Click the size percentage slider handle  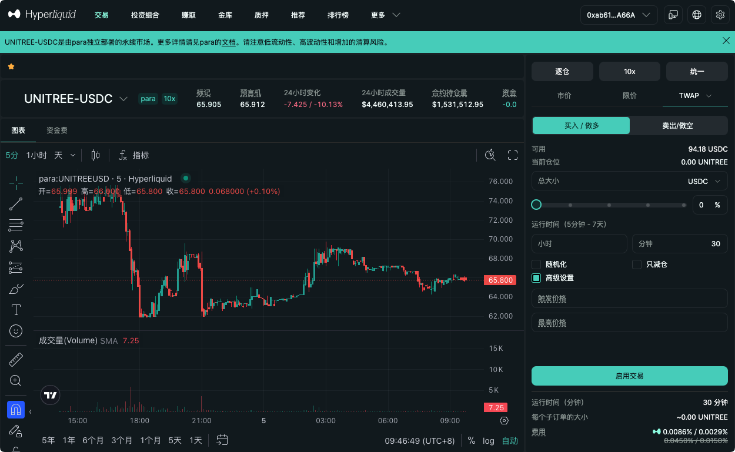(x=536, y=205)
